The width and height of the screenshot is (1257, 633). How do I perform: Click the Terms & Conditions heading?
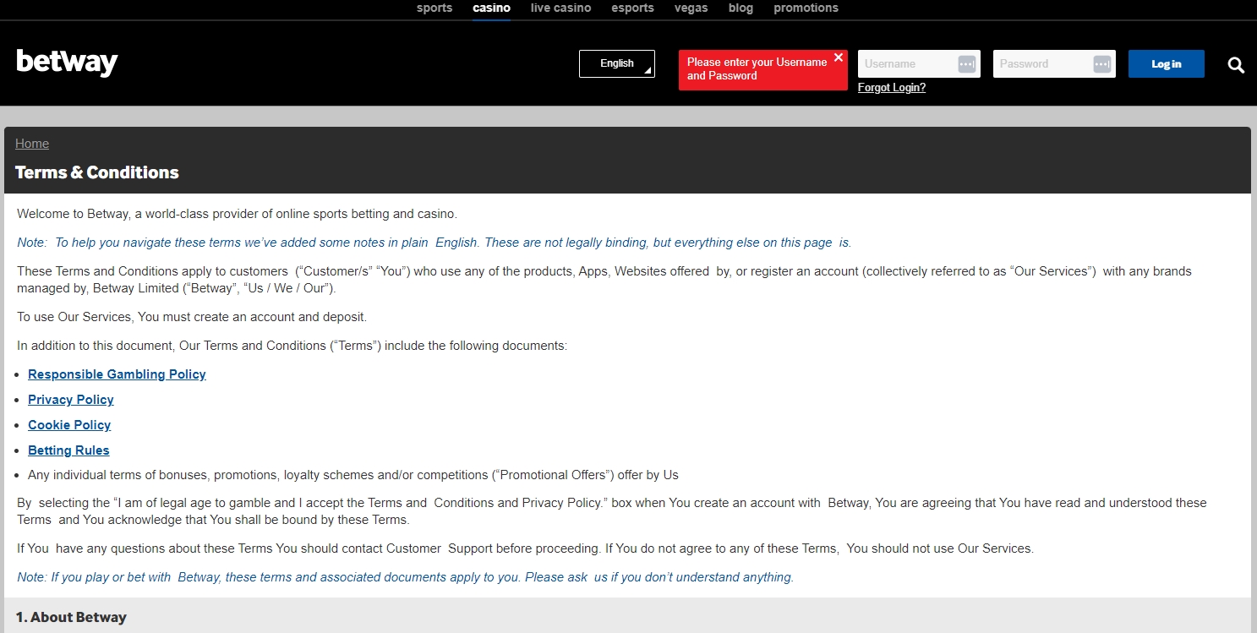click(97, 172)
